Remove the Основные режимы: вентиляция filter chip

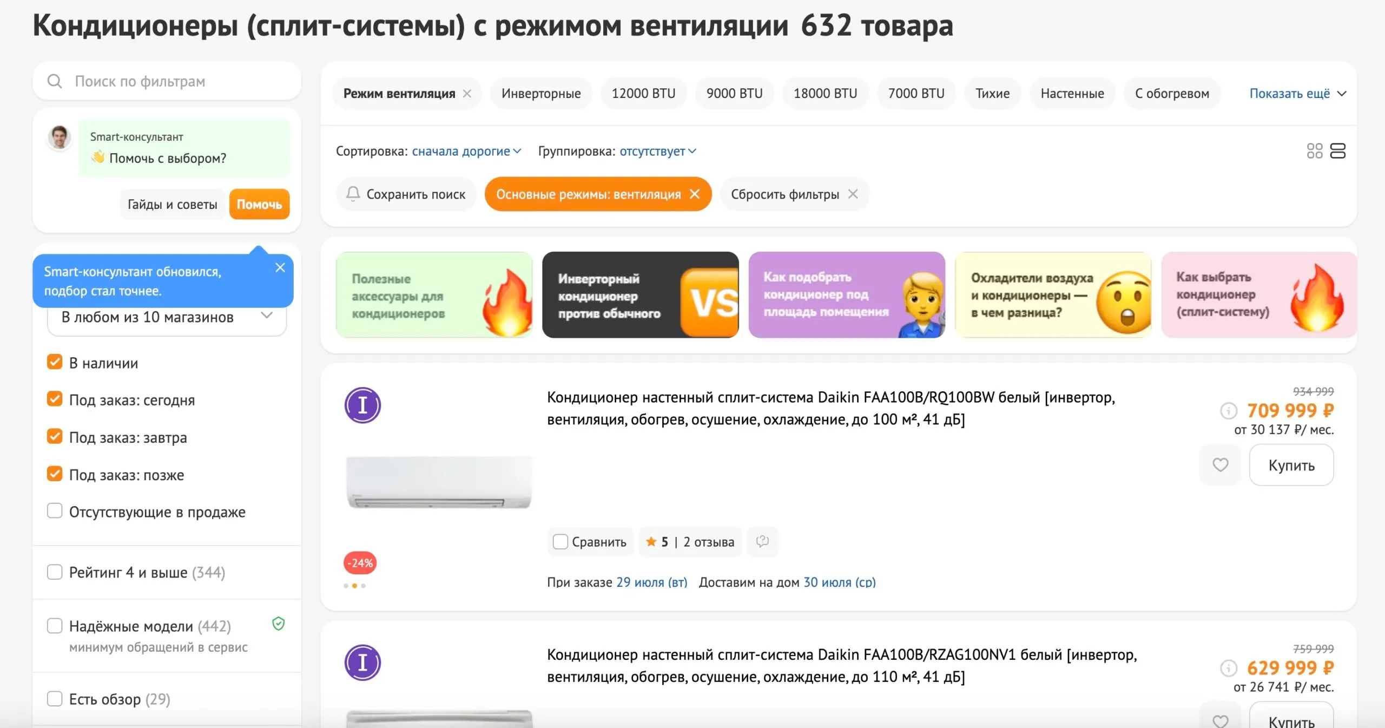pos(695,194)
